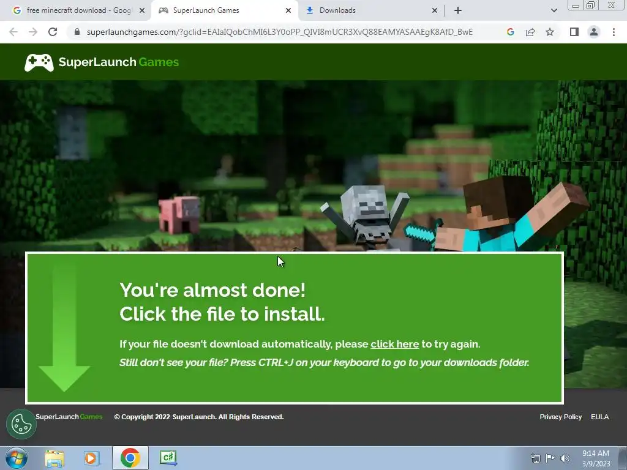Click the volume speaker tray icon

[x=565, y=458]
